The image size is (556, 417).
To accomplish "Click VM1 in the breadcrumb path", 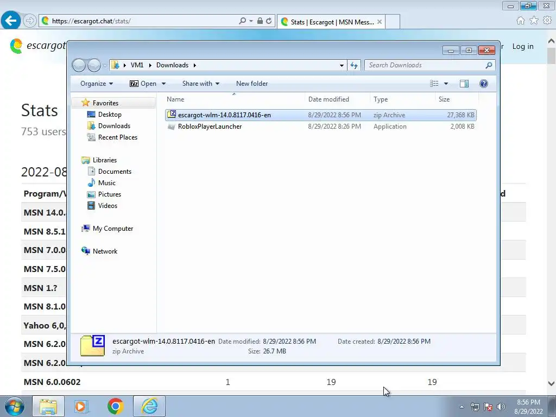I will [137, 65].
